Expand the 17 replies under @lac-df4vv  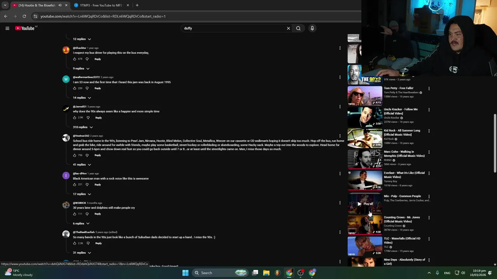(x=82, y=194)
